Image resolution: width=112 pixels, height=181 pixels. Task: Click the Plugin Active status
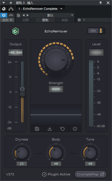(56, 174)
